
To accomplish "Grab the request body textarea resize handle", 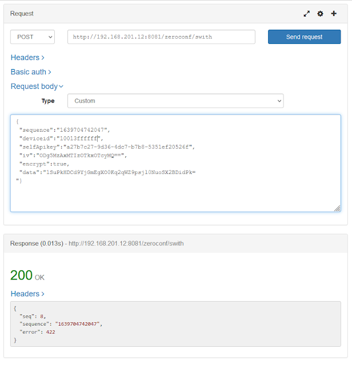I will point(337,209).
